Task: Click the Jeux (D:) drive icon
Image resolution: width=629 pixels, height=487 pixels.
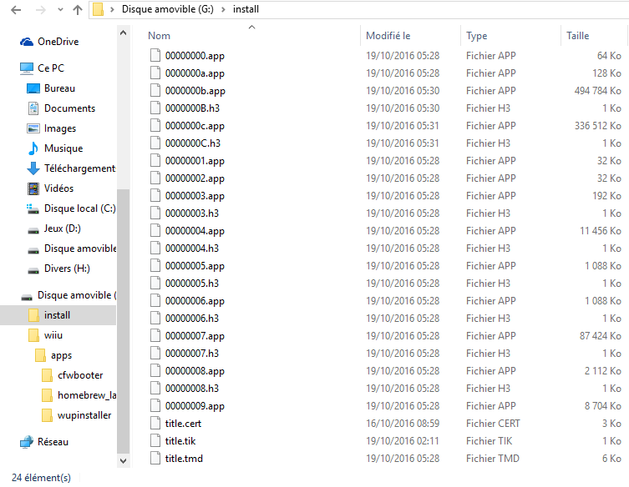Action: 33,230
